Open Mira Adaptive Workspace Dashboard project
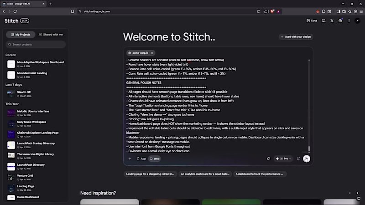 (36, 64)
